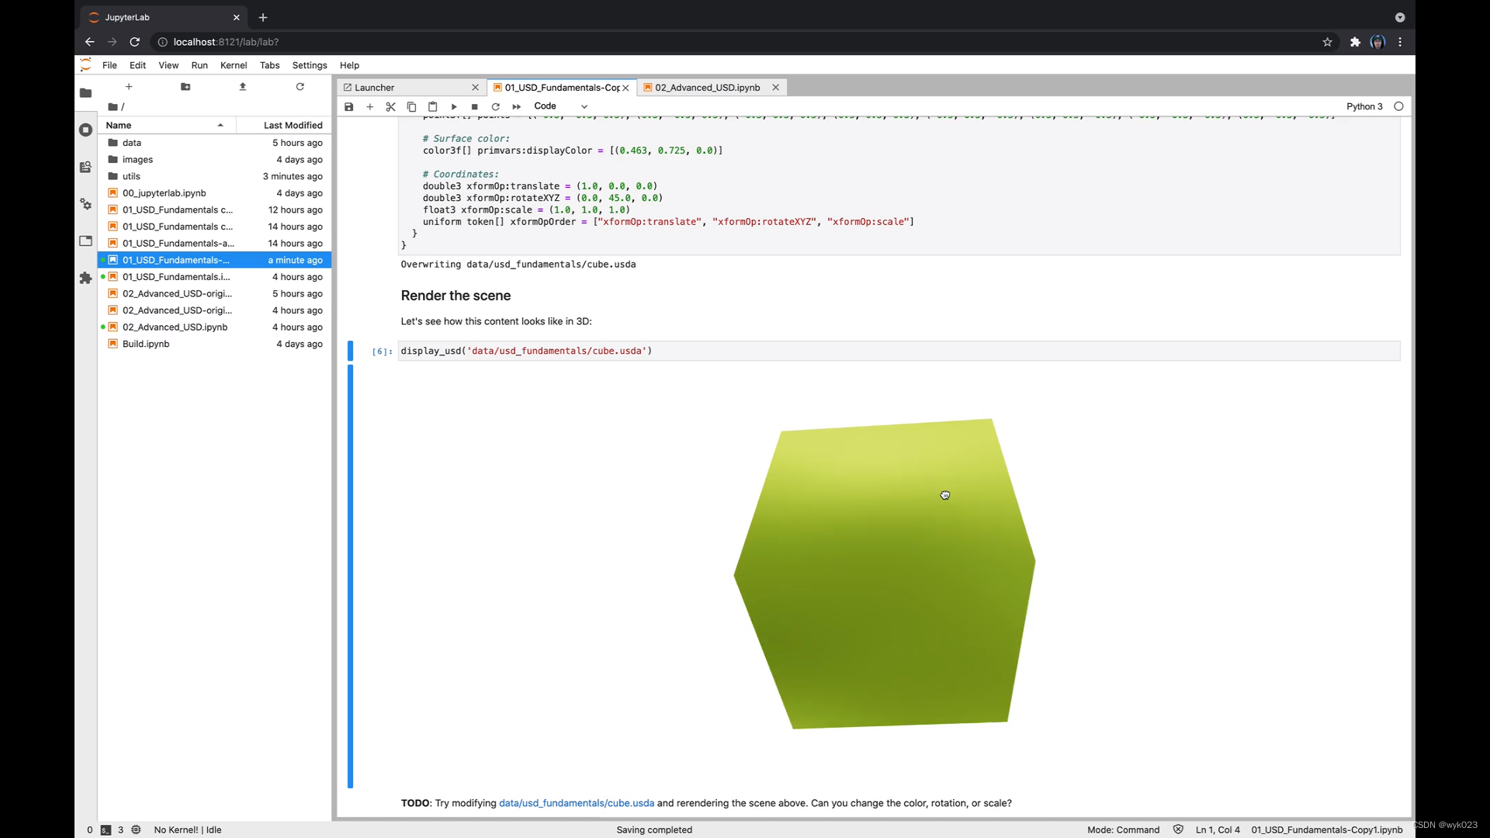Viewport: 1490px width, 838px height.
Task: Toggle notebook trust shield icon in the status bar
Action: [x=1178, y=829]
